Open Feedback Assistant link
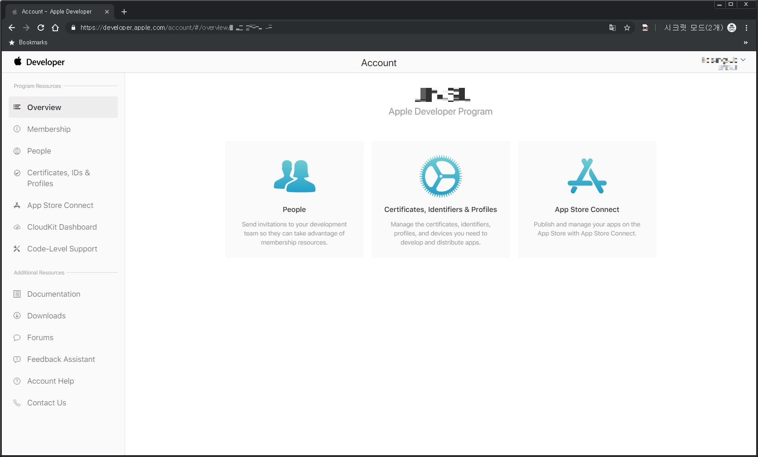This screenshot has width=758, height=457. click(63, 359)
